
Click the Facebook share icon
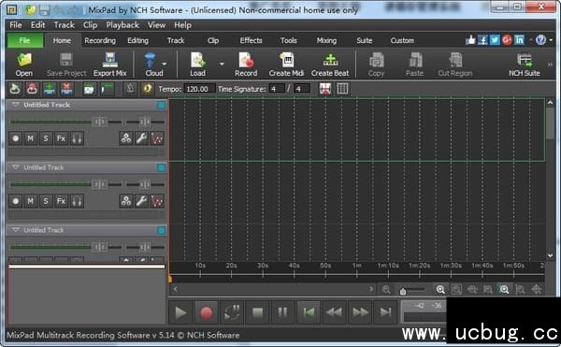click(x=482, y=40)
